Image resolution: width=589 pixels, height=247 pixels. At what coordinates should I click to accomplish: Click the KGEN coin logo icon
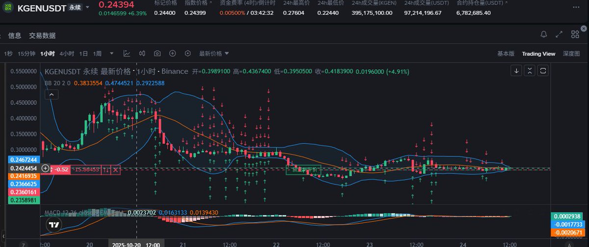(x=8, y=7)
